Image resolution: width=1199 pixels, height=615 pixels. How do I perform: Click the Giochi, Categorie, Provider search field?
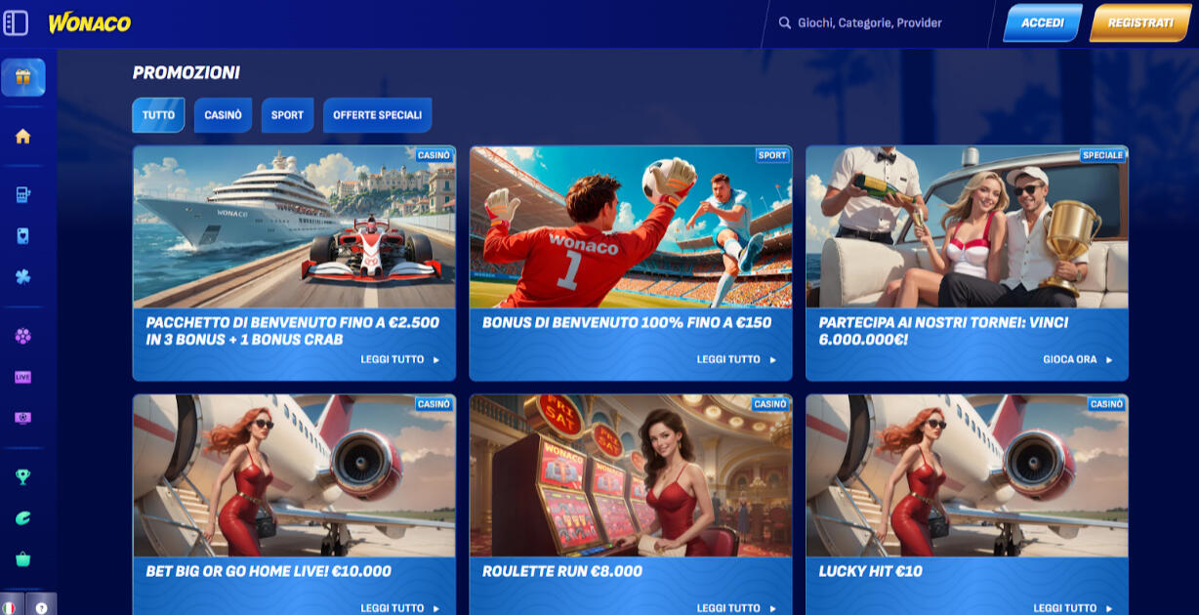coord(869,23)
